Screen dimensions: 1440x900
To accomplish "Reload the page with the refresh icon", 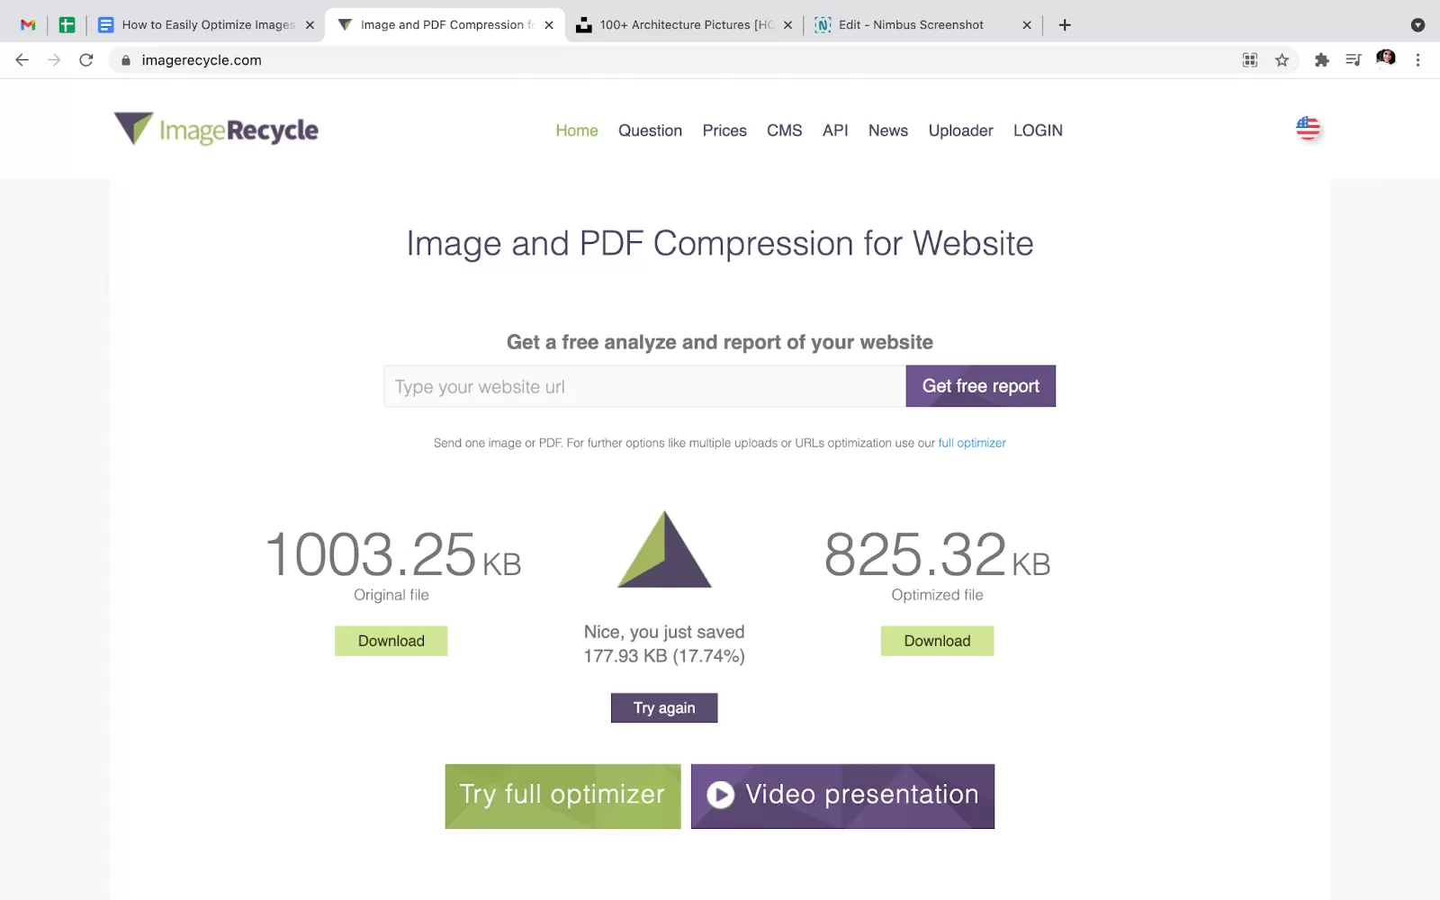I will click(86, 60).
